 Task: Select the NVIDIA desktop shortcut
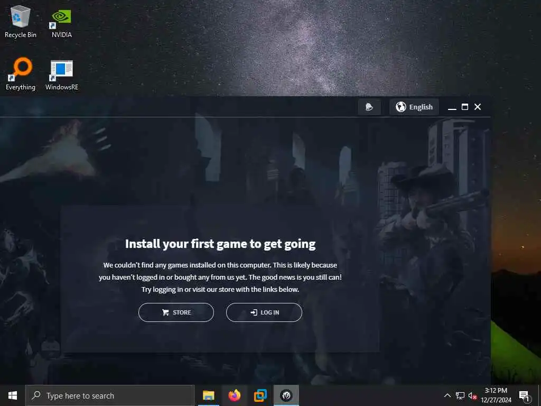tap(62, 23)
